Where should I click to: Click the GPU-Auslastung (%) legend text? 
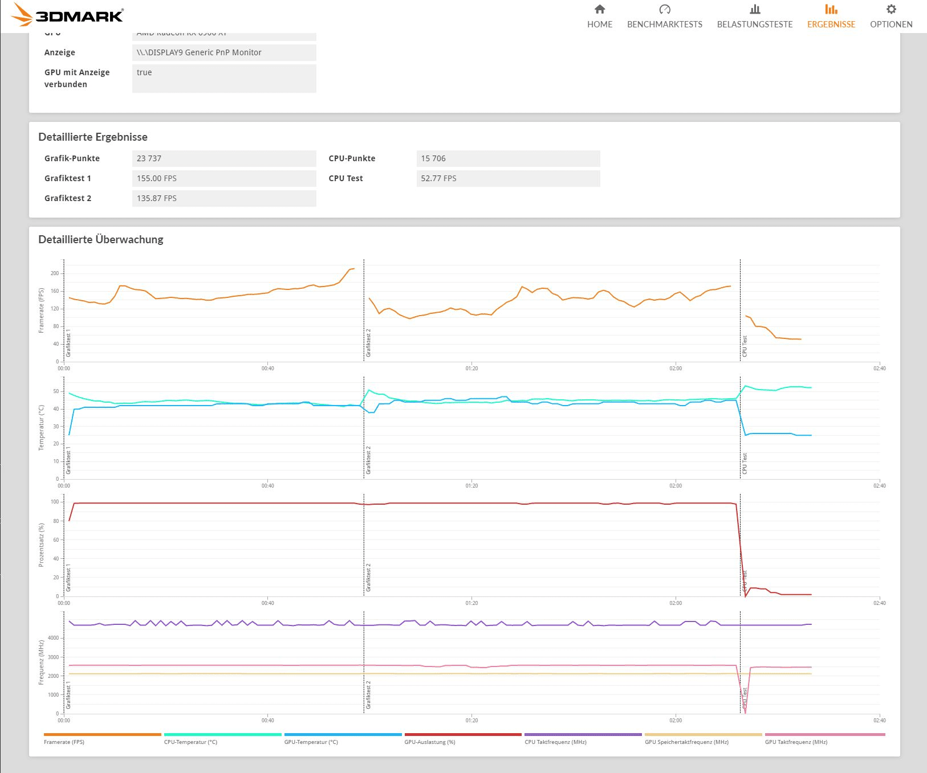click(x=430, y=742)
